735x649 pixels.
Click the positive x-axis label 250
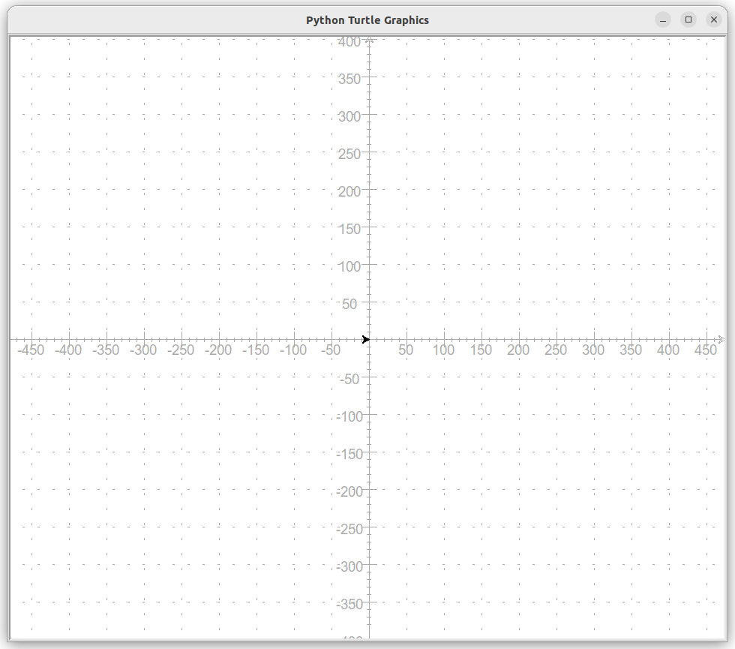[556, 350]
